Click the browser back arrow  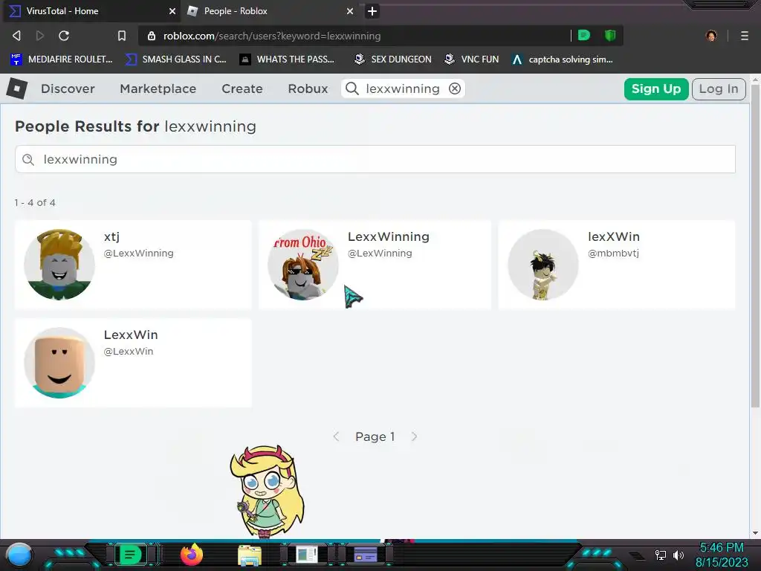(x=16, y=36)
